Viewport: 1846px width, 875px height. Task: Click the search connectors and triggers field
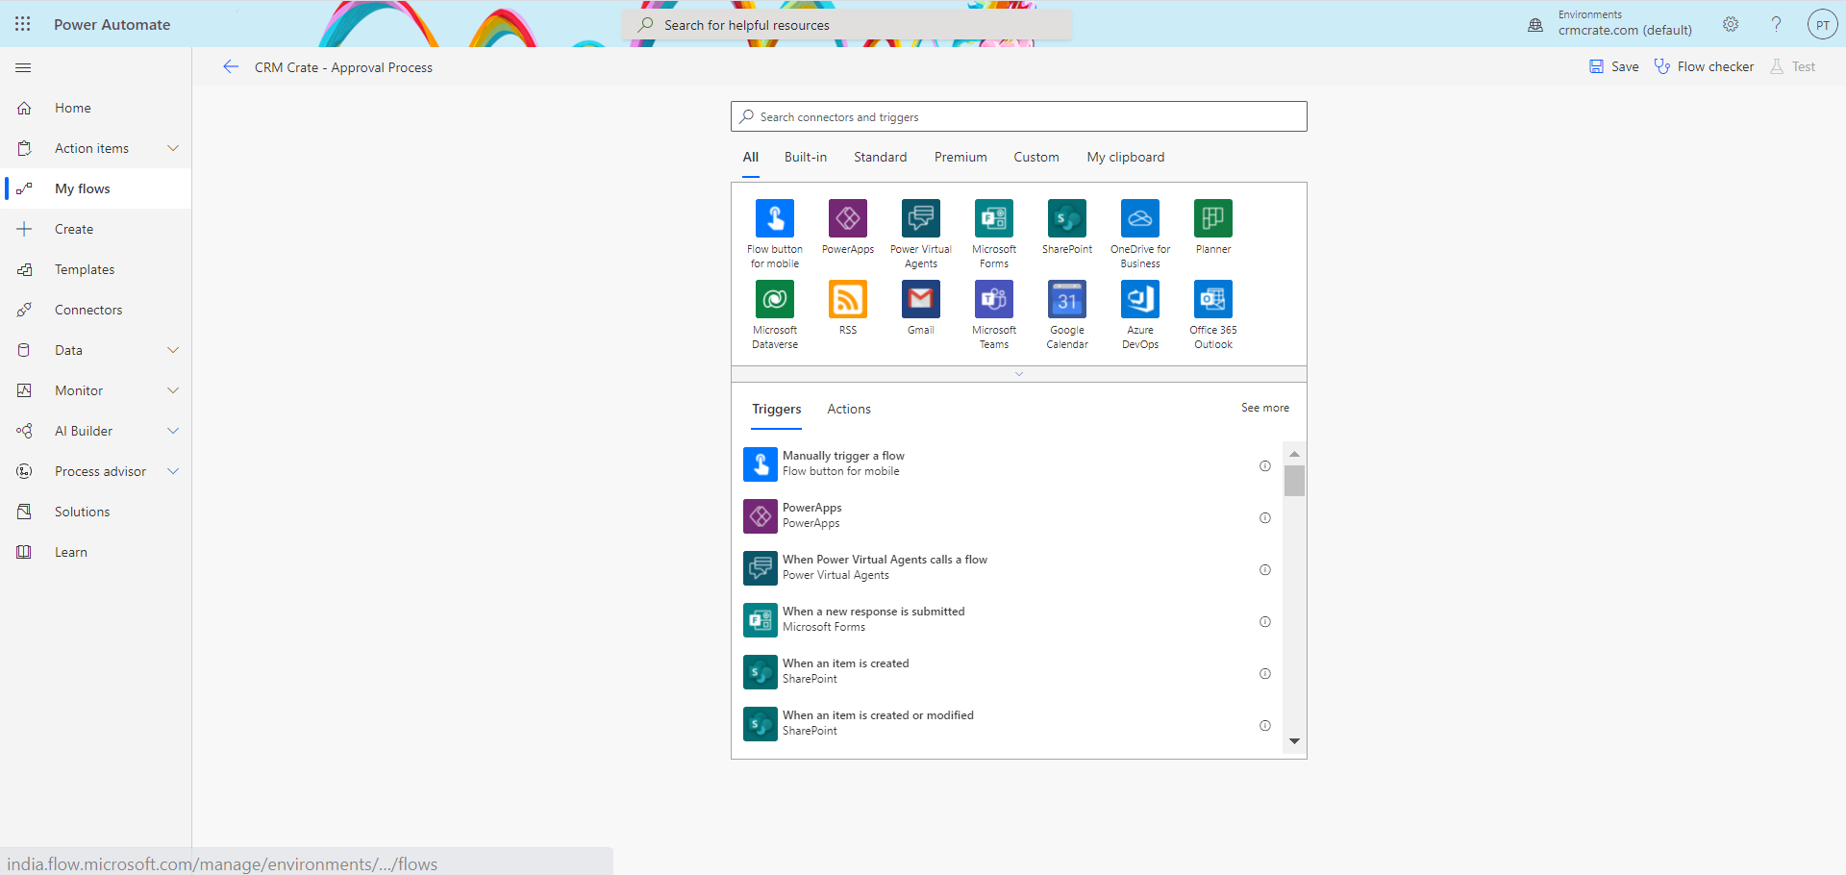click(1018, 116)
